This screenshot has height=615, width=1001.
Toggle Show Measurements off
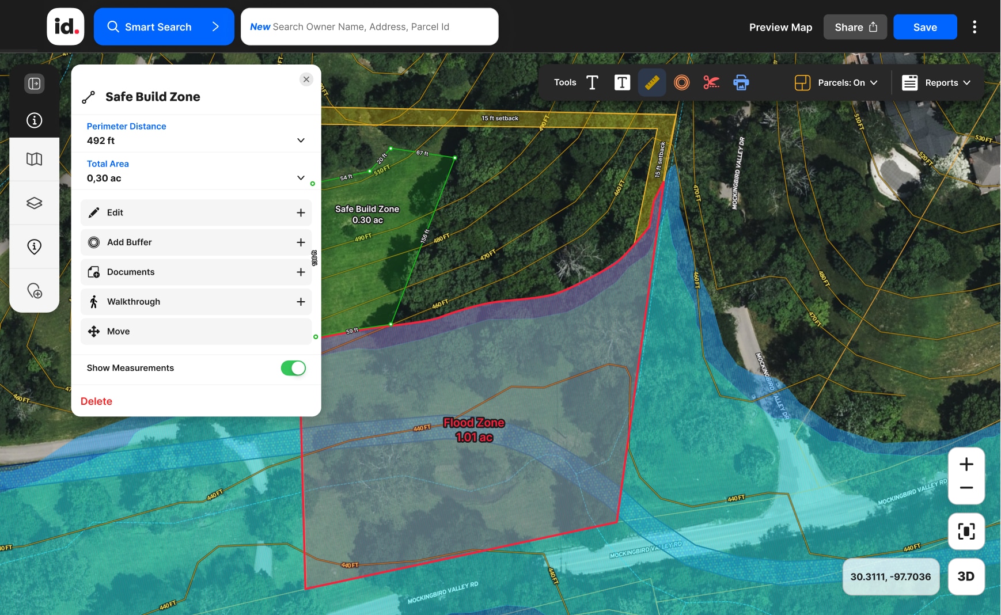[x=293, y=368]
